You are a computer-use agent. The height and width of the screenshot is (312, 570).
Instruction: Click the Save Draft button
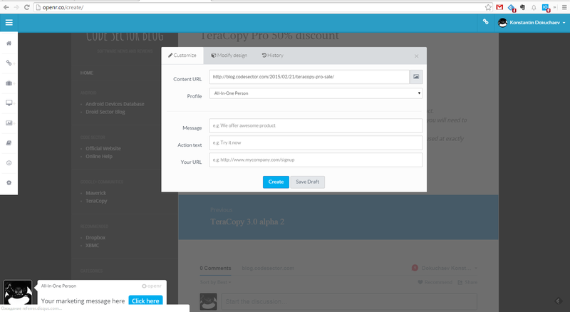click(308, 182)
